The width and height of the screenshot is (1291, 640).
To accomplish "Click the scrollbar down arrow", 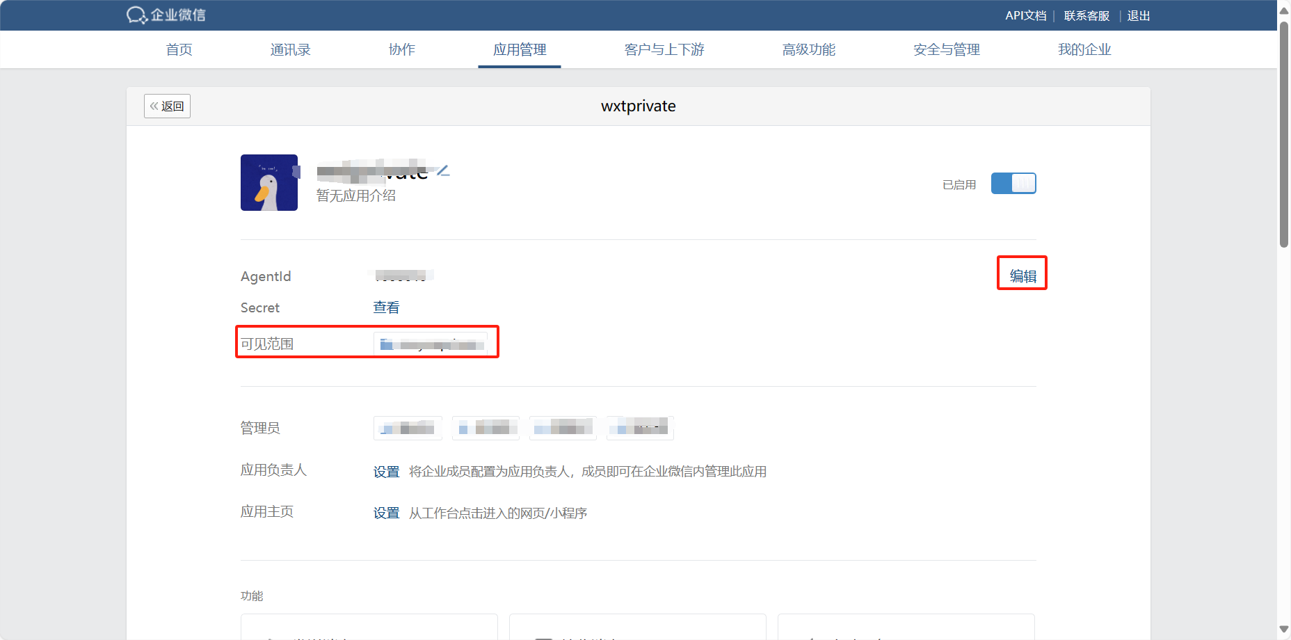I will 1284,630.
